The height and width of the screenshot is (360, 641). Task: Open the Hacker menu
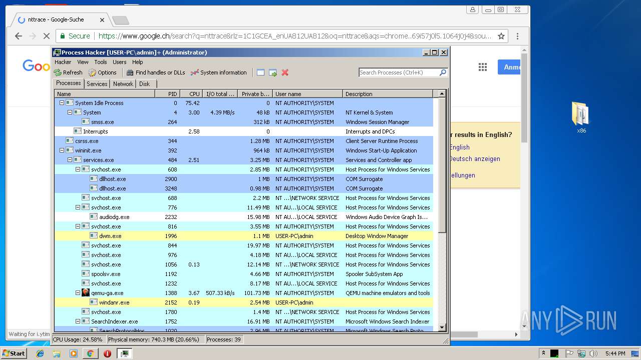pyautogui.click(x=63, y=62)
